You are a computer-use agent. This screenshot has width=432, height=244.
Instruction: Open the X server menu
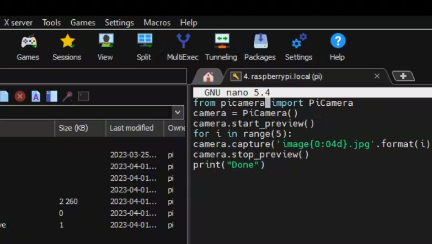tap(18, 23)
